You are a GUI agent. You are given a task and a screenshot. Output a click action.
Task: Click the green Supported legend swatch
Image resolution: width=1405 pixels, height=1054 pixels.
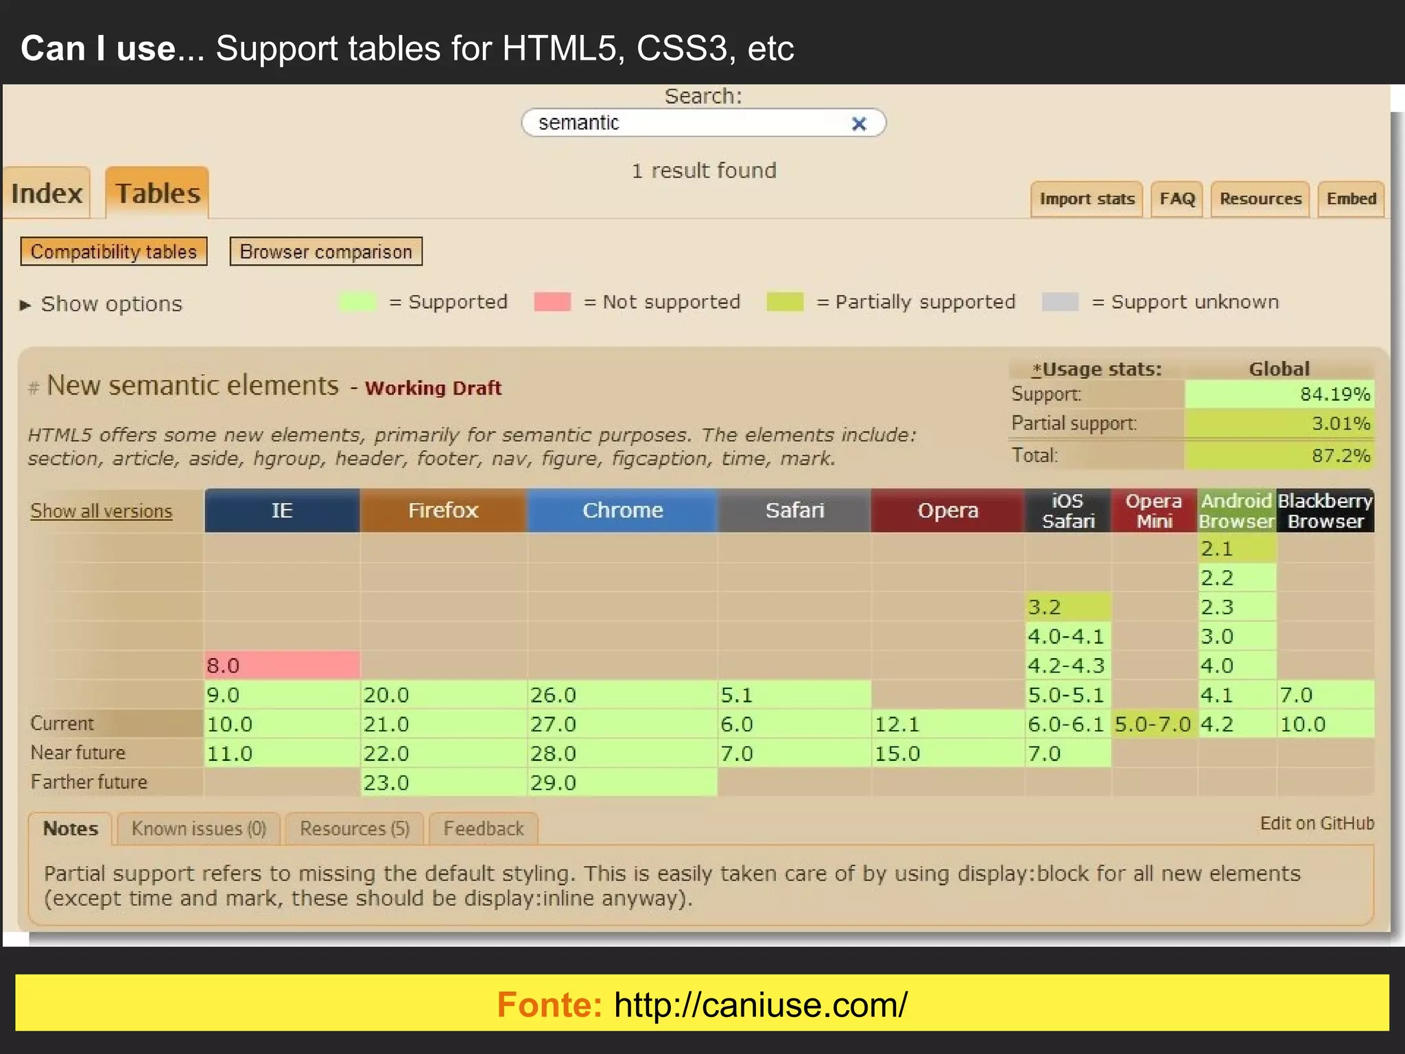click(x=357, y=302)
